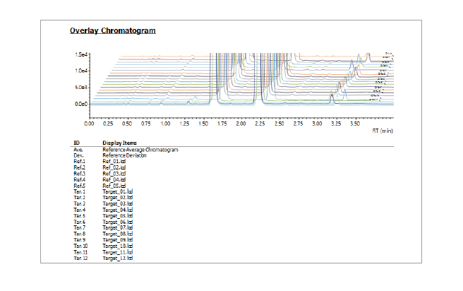Click the 0.00 tick on the time axis

coord(89,123)
